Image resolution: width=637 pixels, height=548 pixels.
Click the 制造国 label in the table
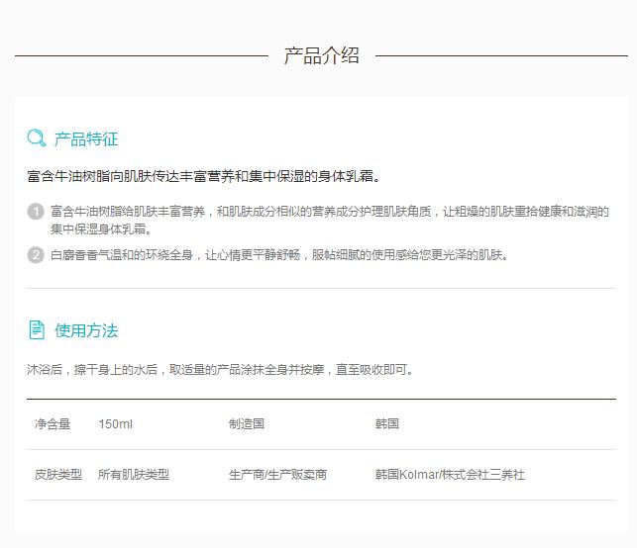point(247,424)
